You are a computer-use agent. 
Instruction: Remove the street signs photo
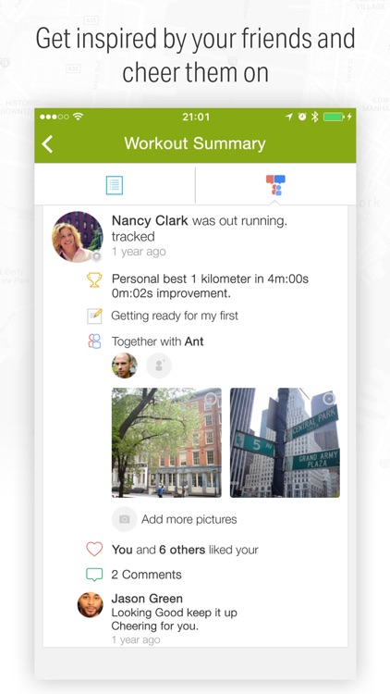(x=328, y=399)
